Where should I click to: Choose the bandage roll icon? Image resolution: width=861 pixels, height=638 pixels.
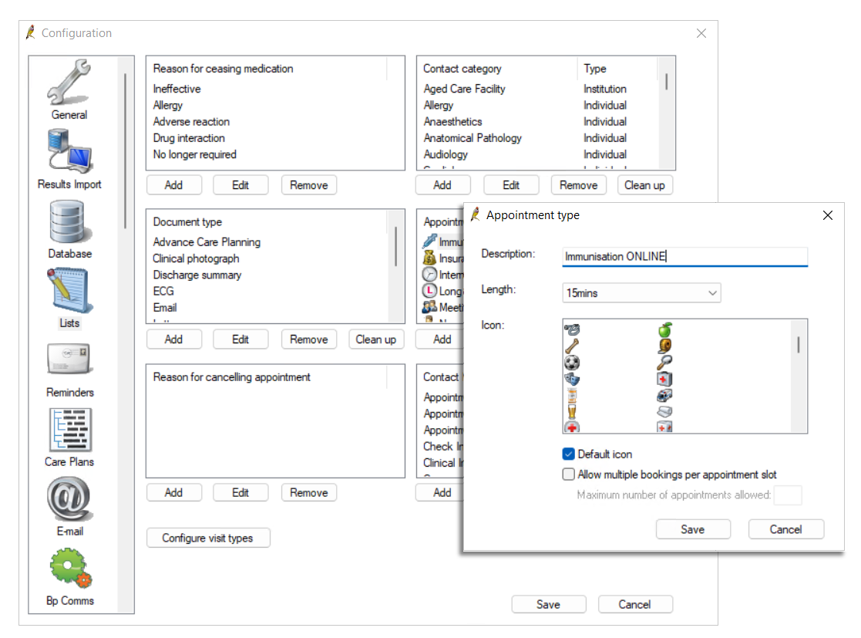664,412
